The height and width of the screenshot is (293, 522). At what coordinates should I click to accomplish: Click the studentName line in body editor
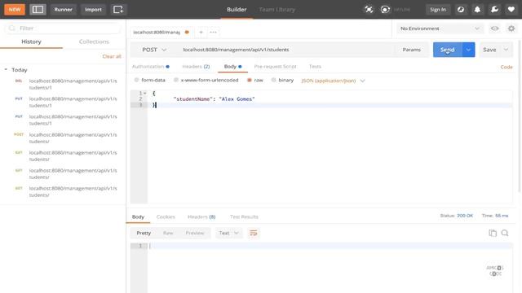[214, 99]
